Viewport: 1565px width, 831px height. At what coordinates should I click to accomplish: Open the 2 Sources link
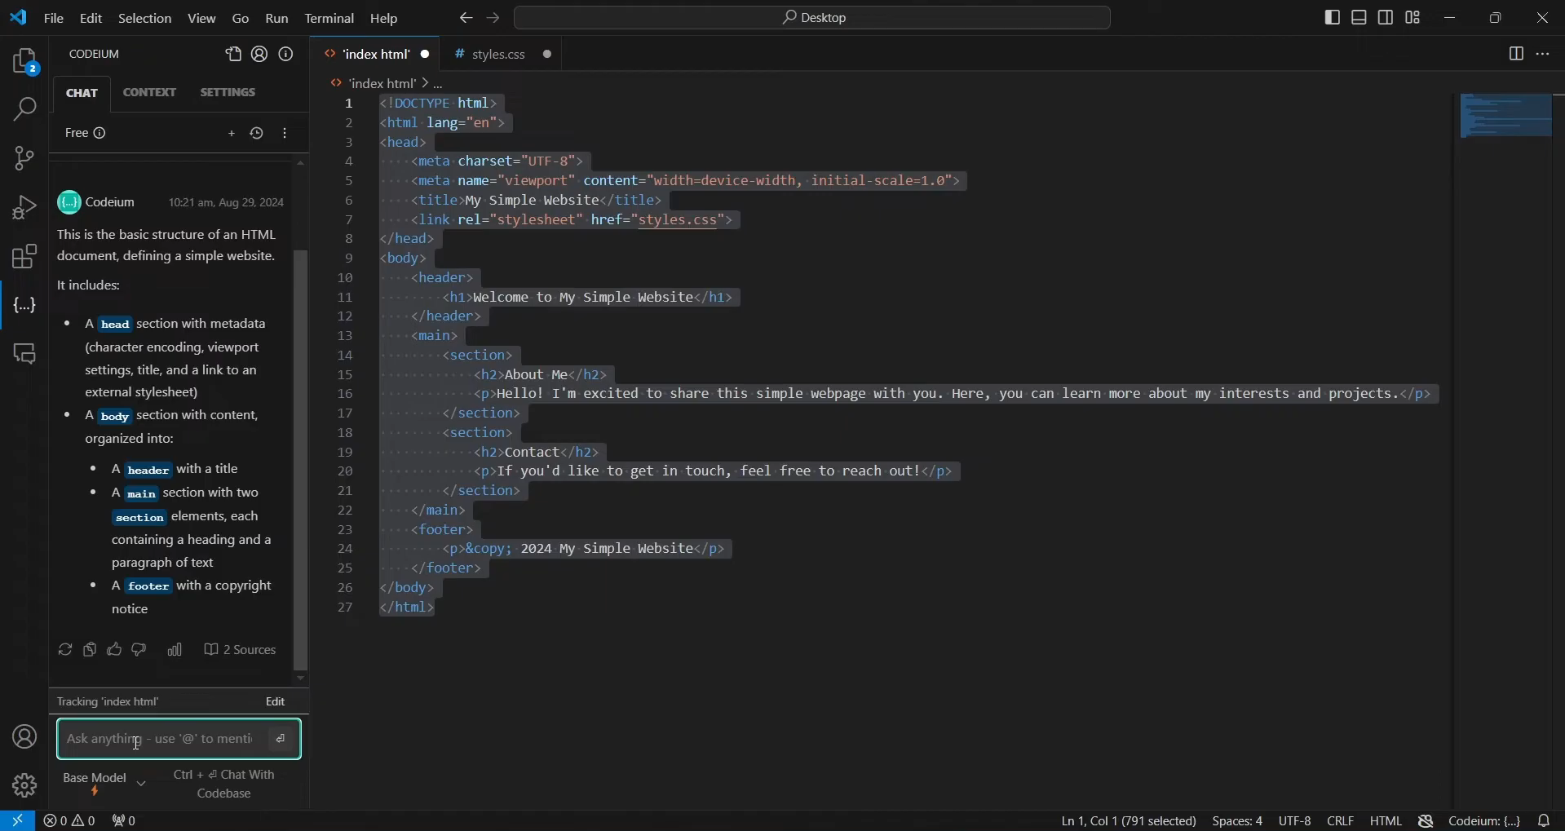pyautogui.click(x=241, y=651)
